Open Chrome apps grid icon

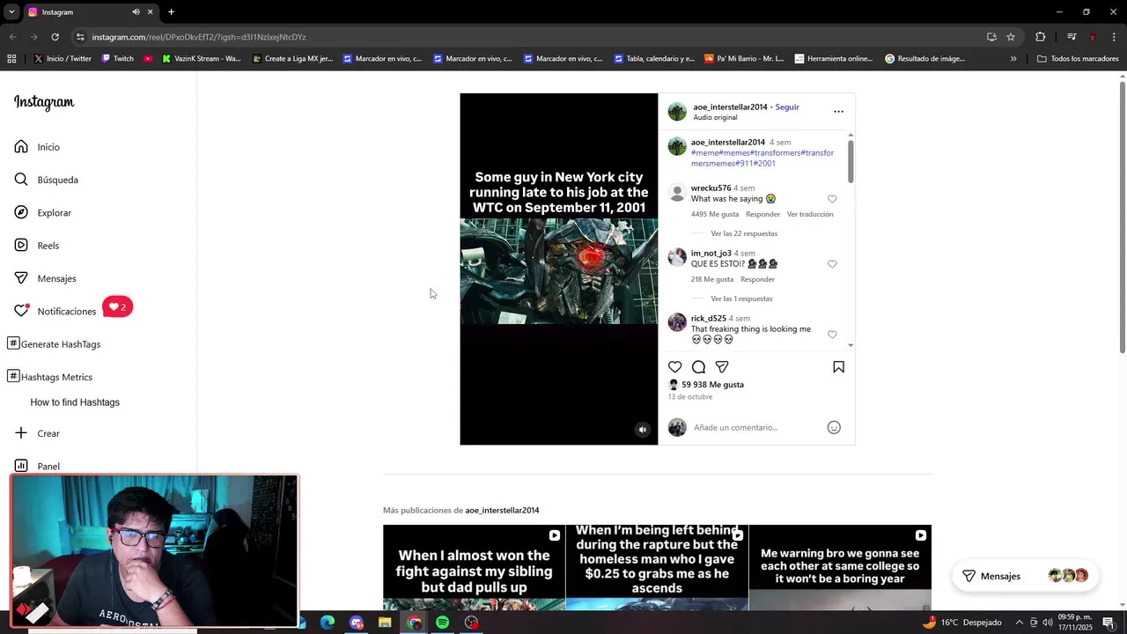point(11,59)
